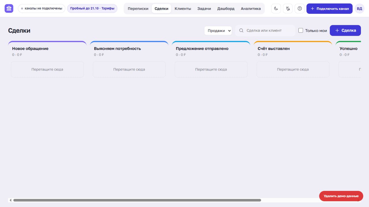Viewport: 369px width, 207px height.
Task: Open the ВД user avatar menu
Action: [x=359, y=9]
